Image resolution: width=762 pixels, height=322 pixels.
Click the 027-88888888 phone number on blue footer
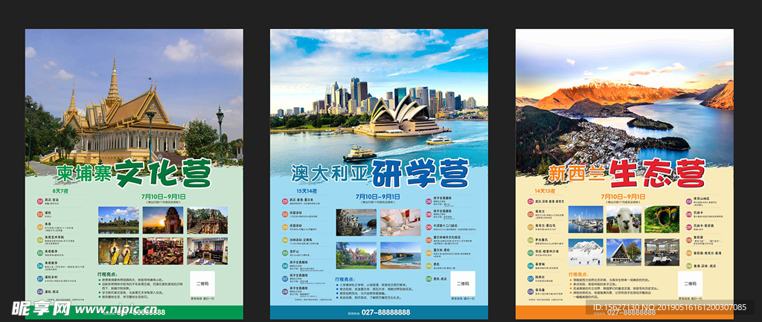(386, 312)
